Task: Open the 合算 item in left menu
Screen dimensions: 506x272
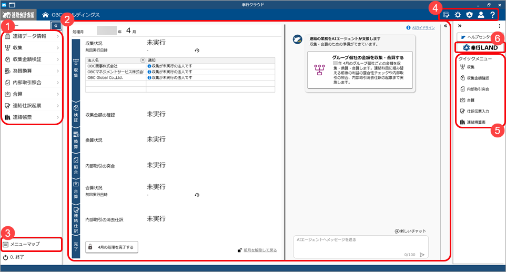Action: pos(32,94)
